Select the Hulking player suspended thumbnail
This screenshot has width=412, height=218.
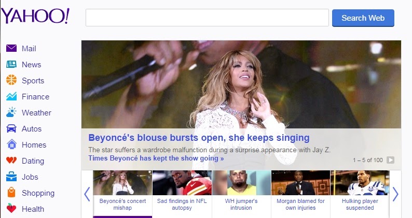click(360, 183)
